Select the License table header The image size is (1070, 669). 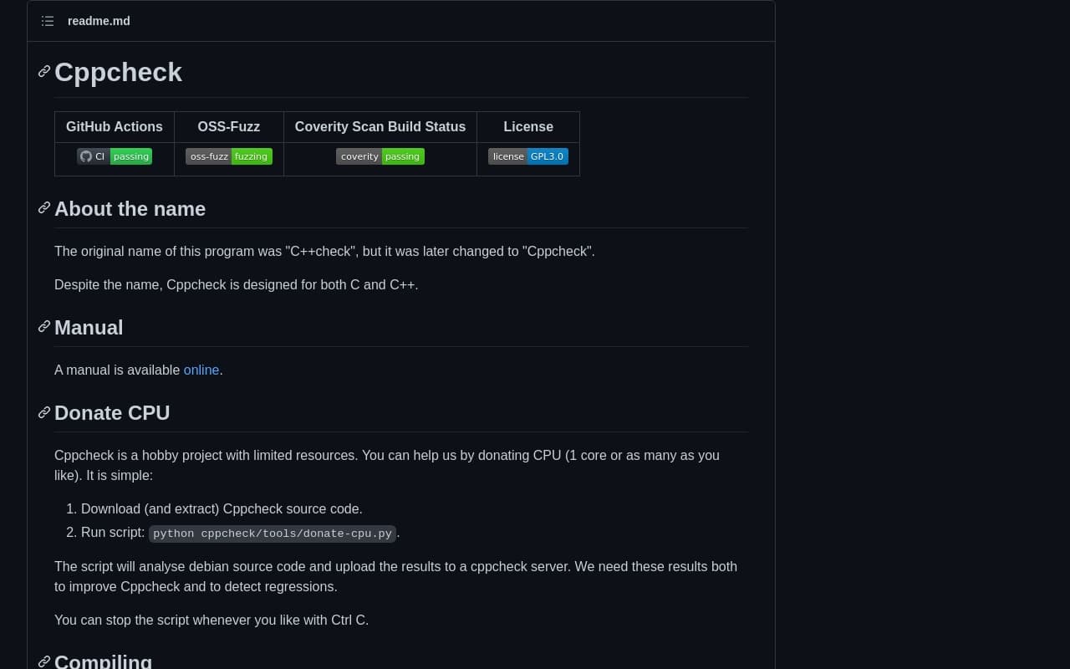(528, 127)
